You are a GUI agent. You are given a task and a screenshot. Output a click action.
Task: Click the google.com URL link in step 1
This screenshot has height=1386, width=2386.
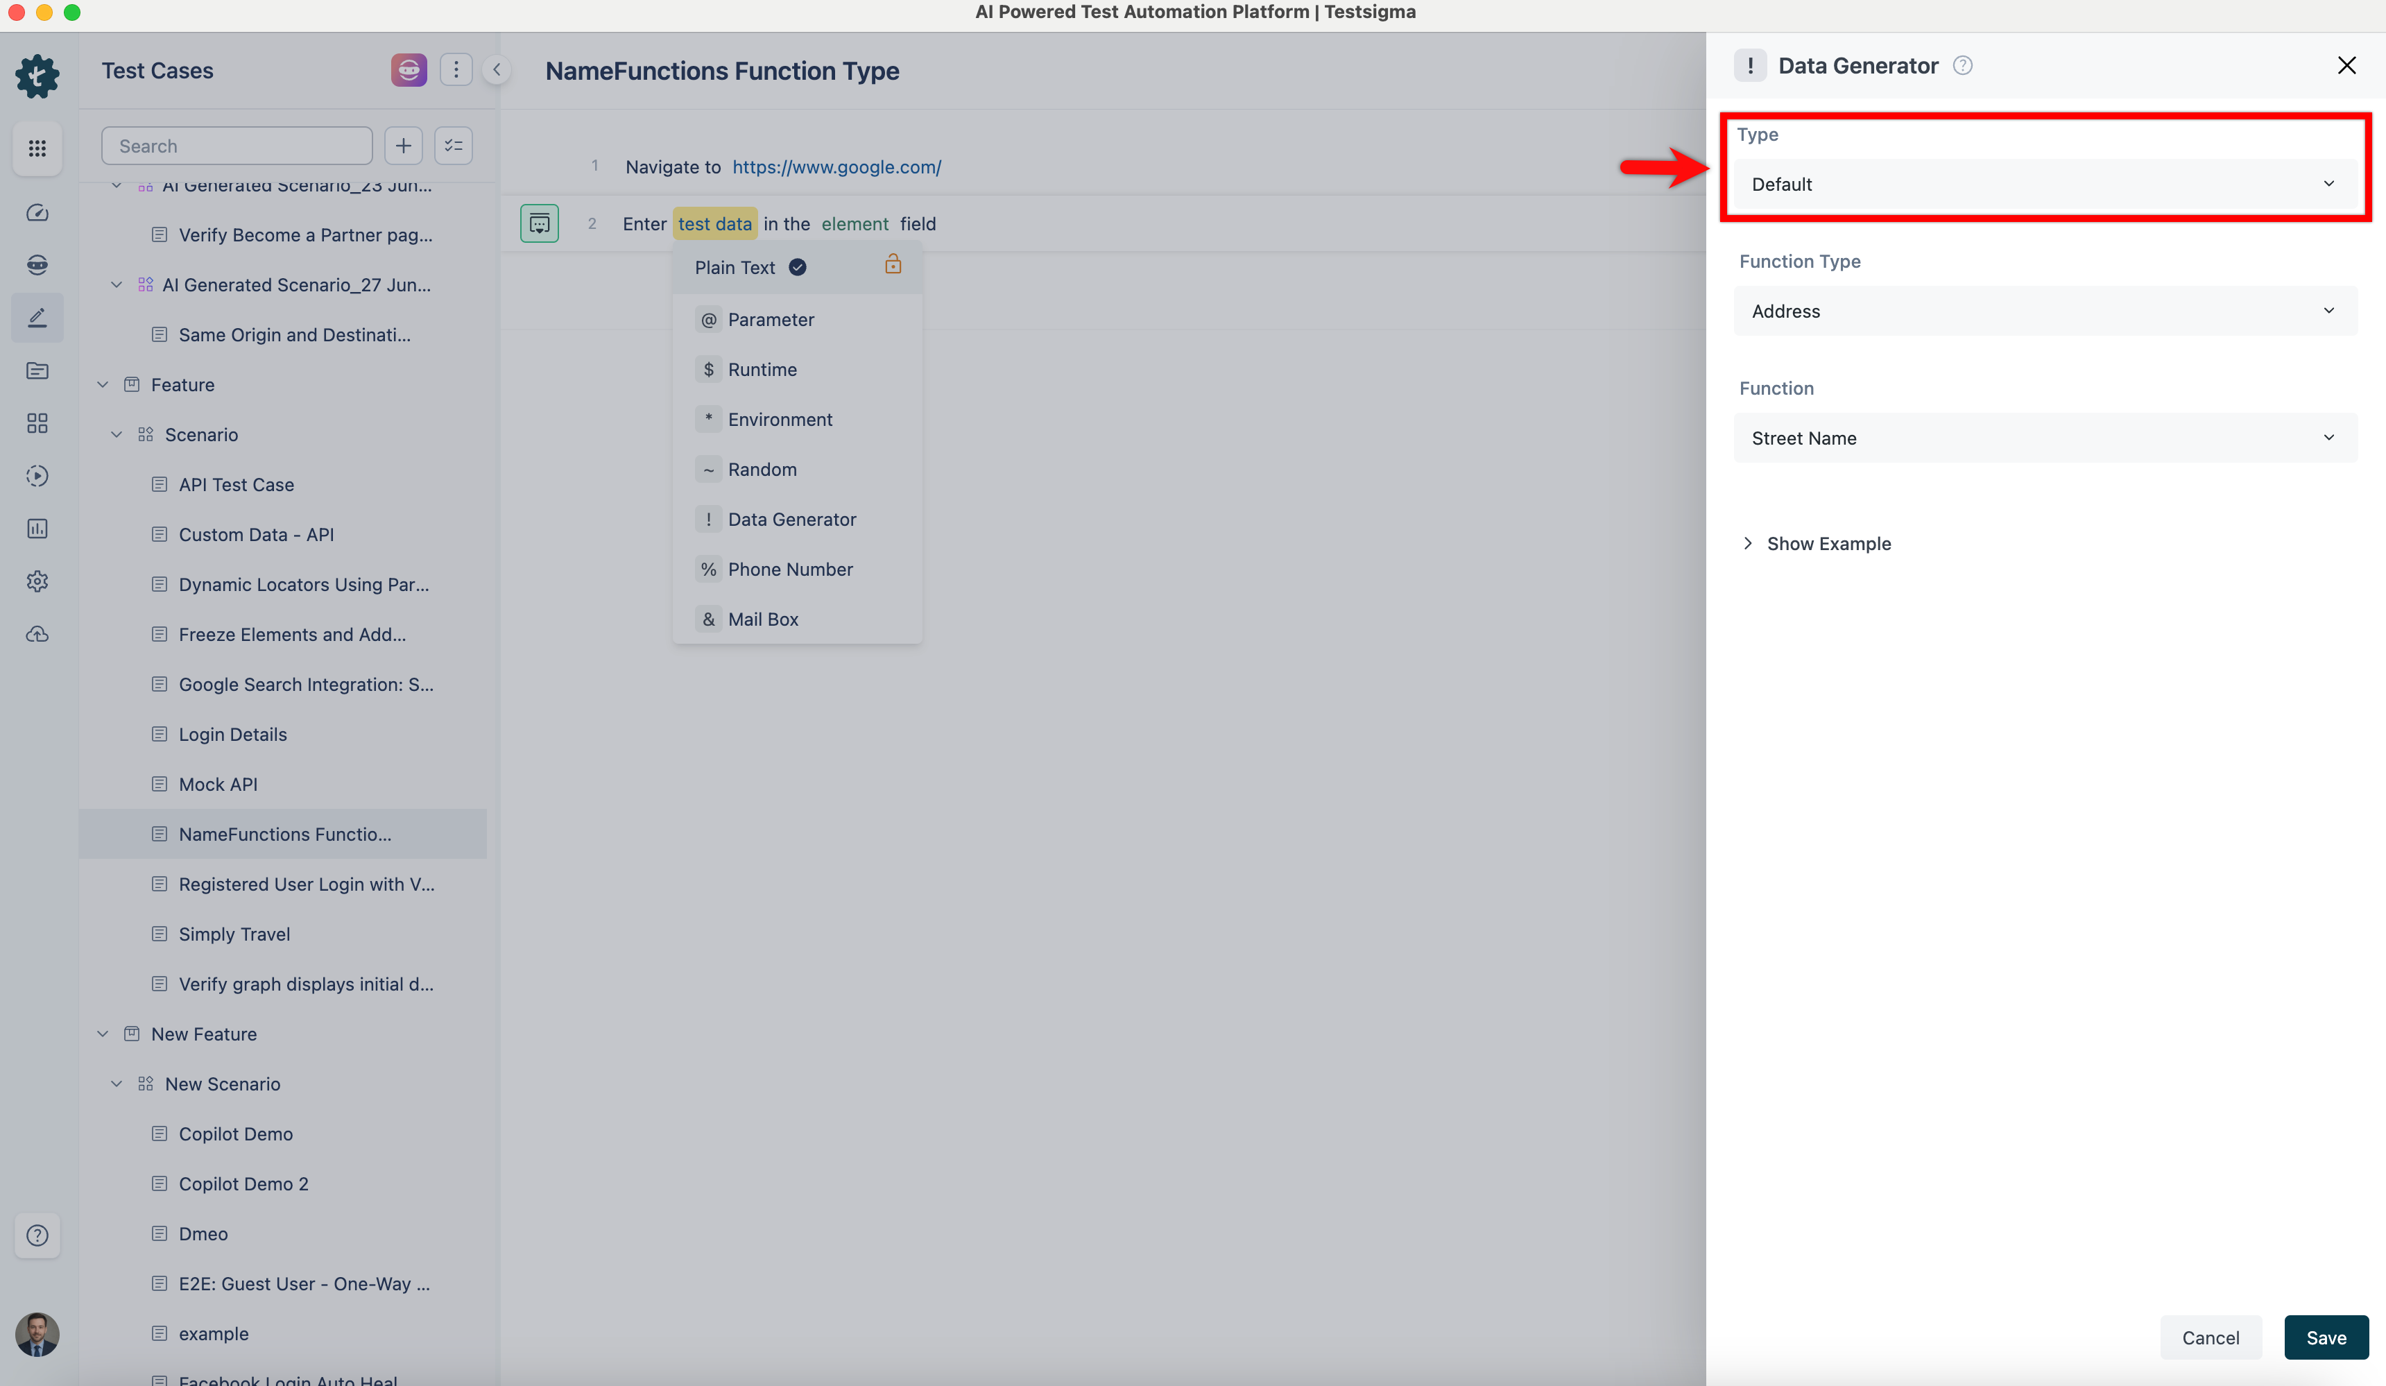point(836,166)
